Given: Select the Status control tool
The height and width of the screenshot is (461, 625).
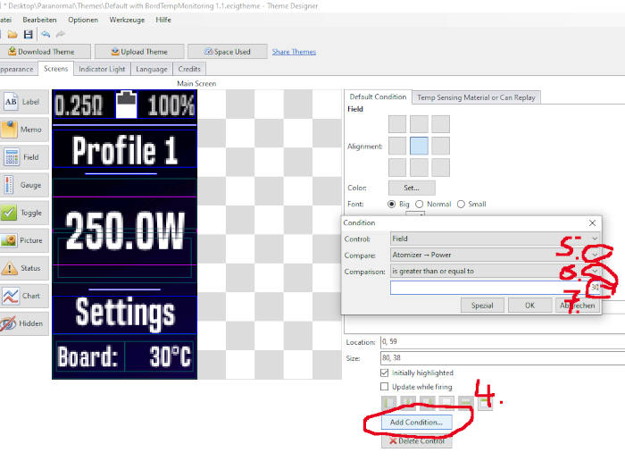Looking at the screenshot, I should click(23, 268).
